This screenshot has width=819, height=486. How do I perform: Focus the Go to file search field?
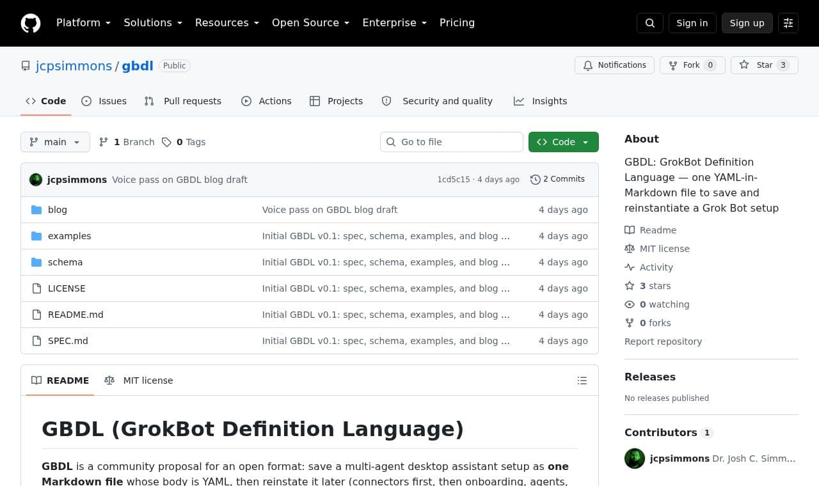[452, 142]
